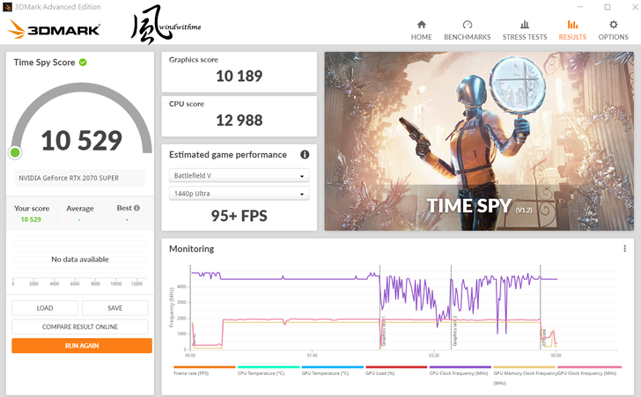This screenshot has height=397, width=641.
Task: Toggle the GPU Load (%) legend
Action: (396, 371)
